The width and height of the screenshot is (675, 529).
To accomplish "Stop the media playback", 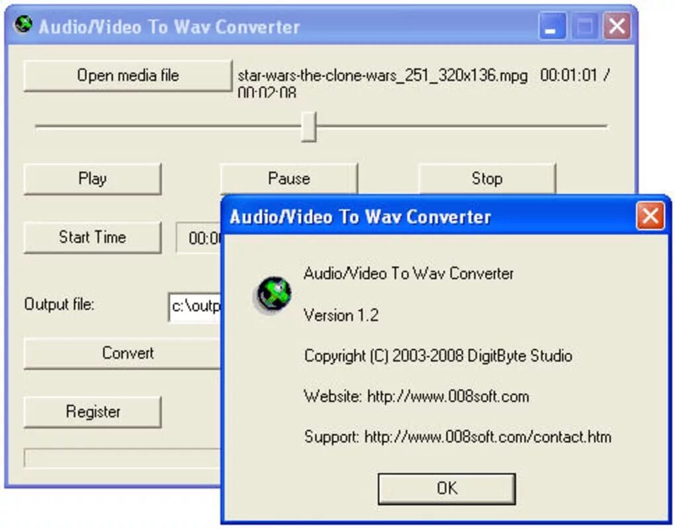I will coord(487,178).
